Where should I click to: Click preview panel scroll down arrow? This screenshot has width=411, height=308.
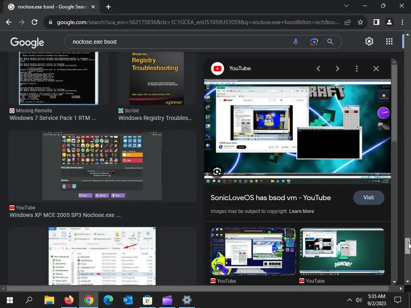tap(394, 282)
